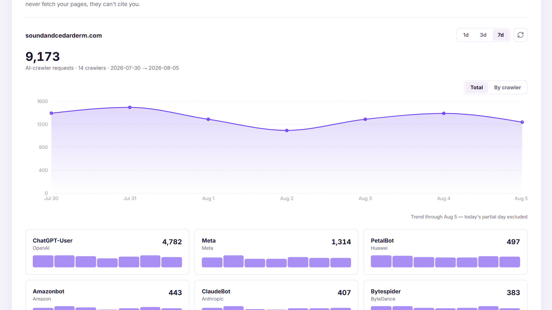The width and height of the screenshot is (552, 310).
Task: Select the 7d time range
Action: tap(501, 35)
